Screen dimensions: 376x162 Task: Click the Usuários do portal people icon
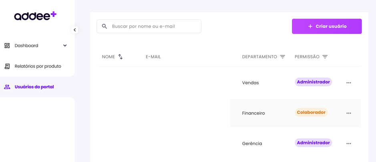[7, 87]
